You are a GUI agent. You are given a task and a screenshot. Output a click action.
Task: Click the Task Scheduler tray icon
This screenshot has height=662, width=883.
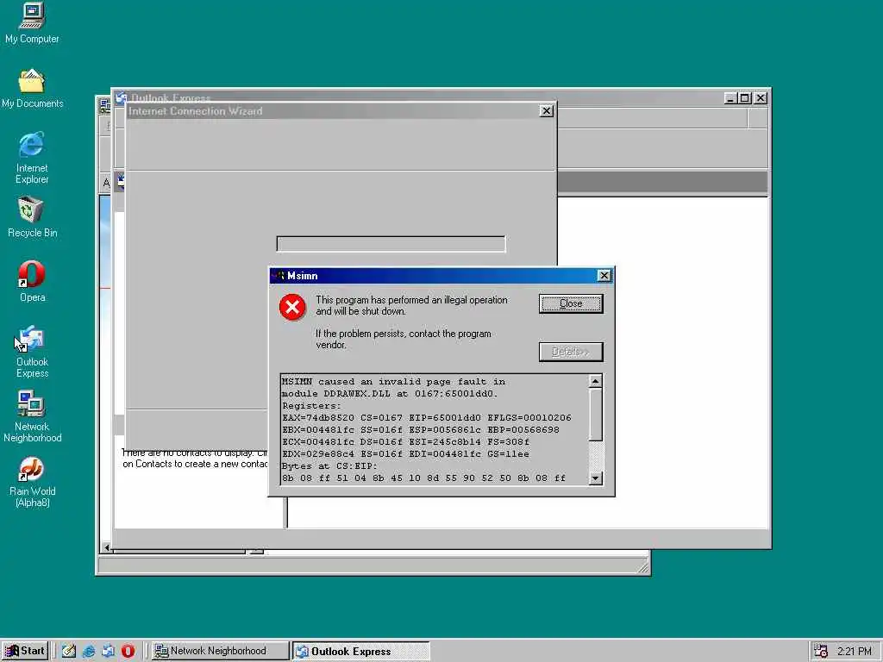point(821,651)
